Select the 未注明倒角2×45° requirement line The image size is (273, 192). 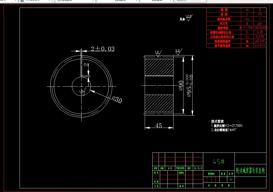click(x=224, y=130)
